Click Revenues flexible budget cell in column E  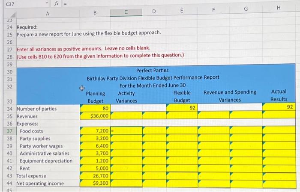tap(182, 115)
